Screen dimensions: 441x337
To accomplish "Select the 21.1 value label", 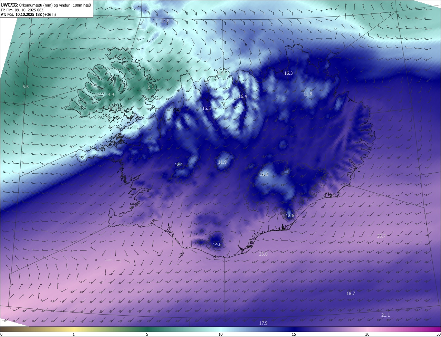I will (386, 315).
